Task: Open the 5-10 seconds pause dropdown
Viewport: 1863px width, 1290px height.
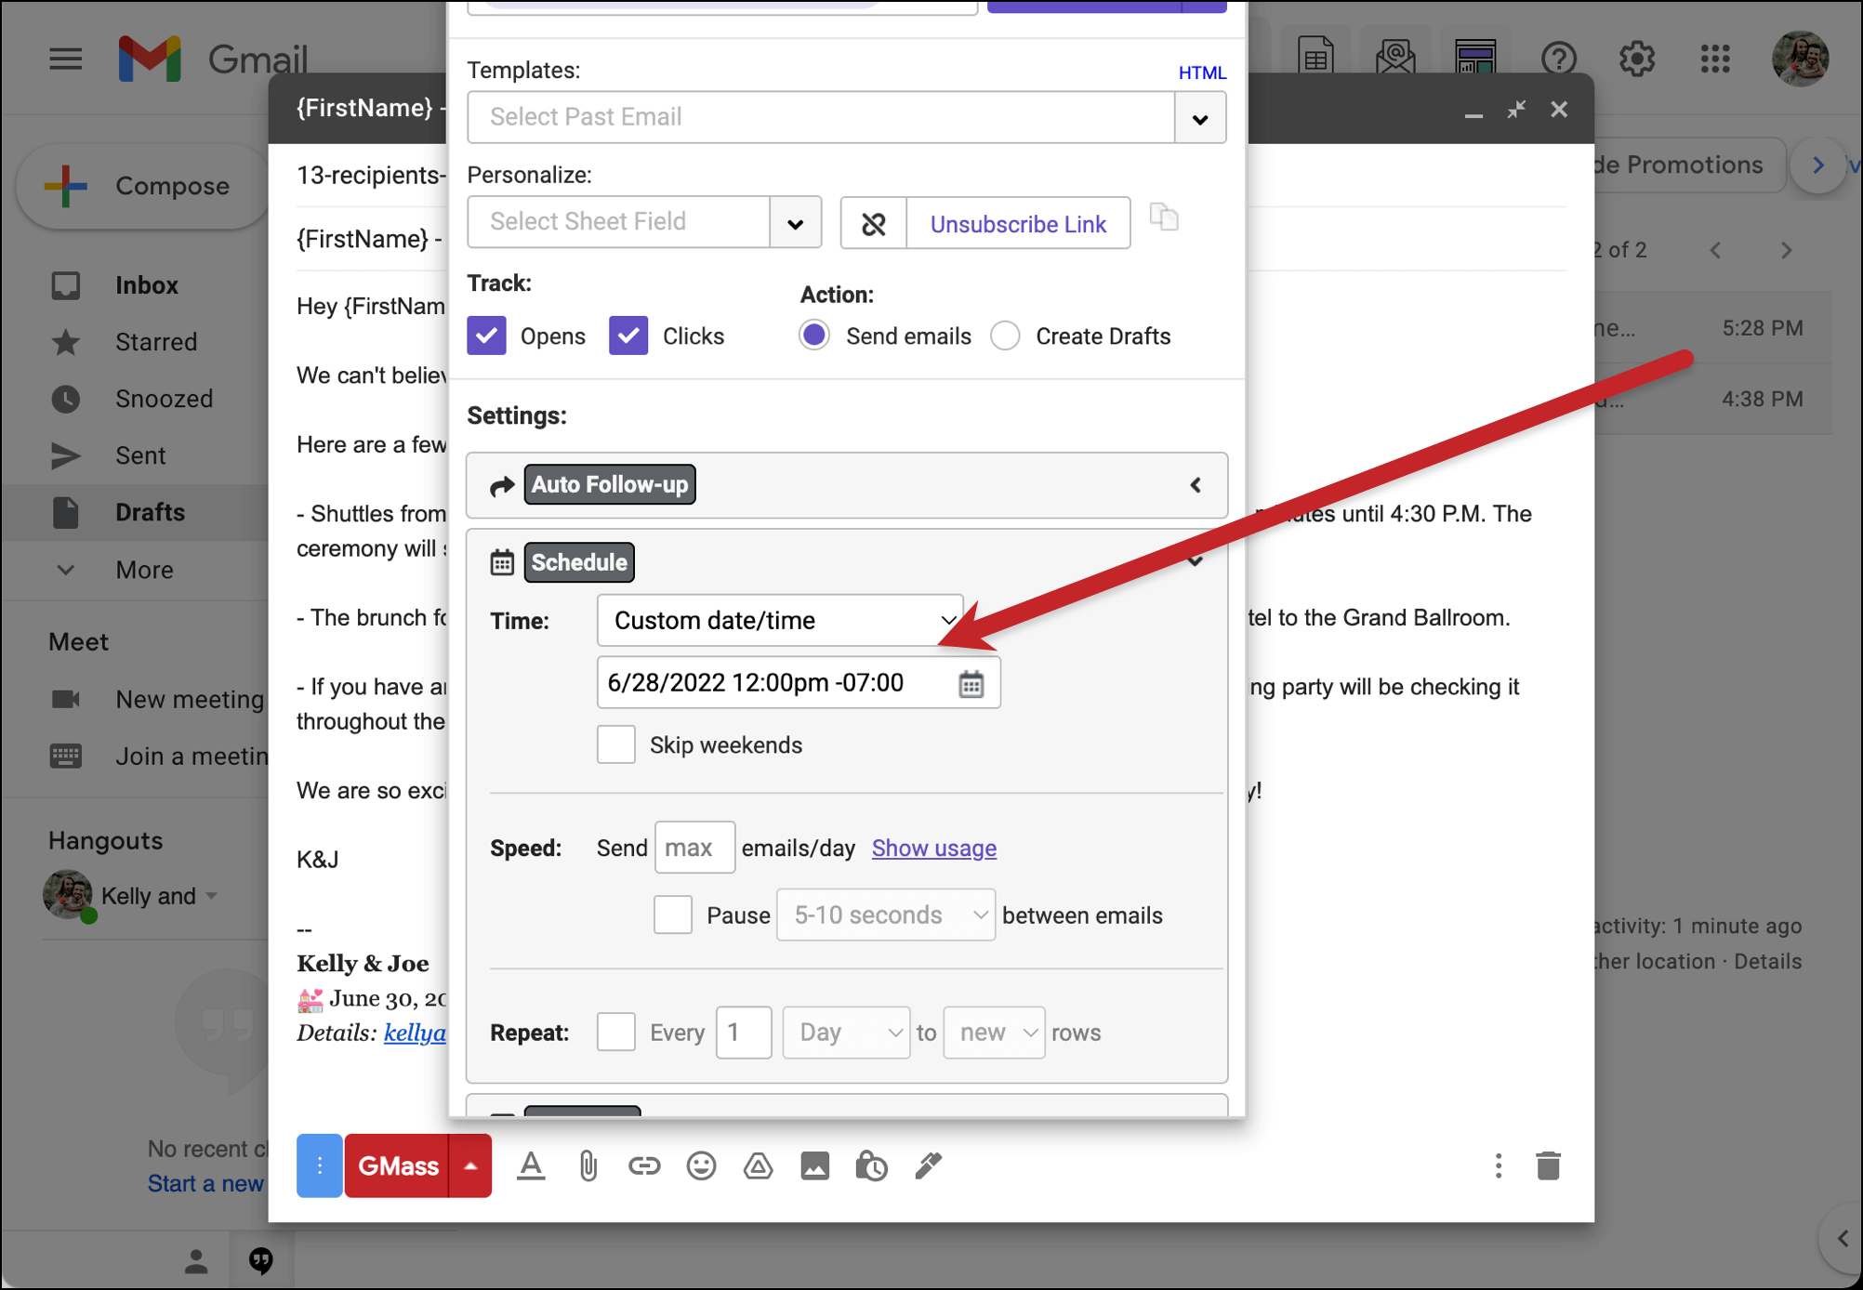Action: (886, 915)
